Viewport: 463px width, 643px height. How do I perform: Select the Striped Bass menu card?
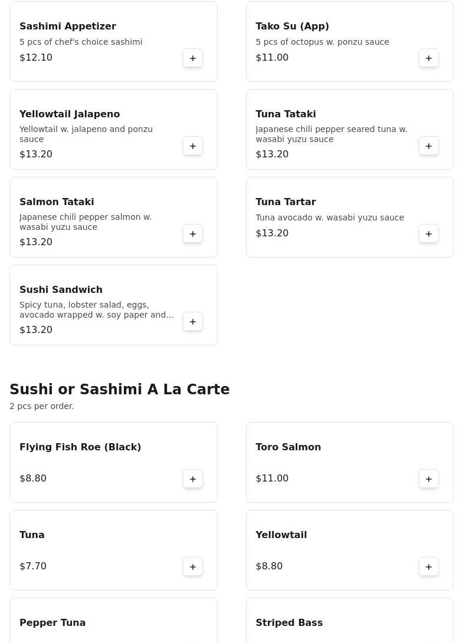pyautogui.click(x=349, y=621)
